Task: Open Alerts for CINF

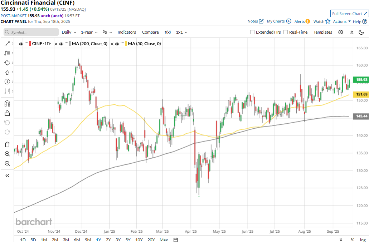Action: [302, 21]
